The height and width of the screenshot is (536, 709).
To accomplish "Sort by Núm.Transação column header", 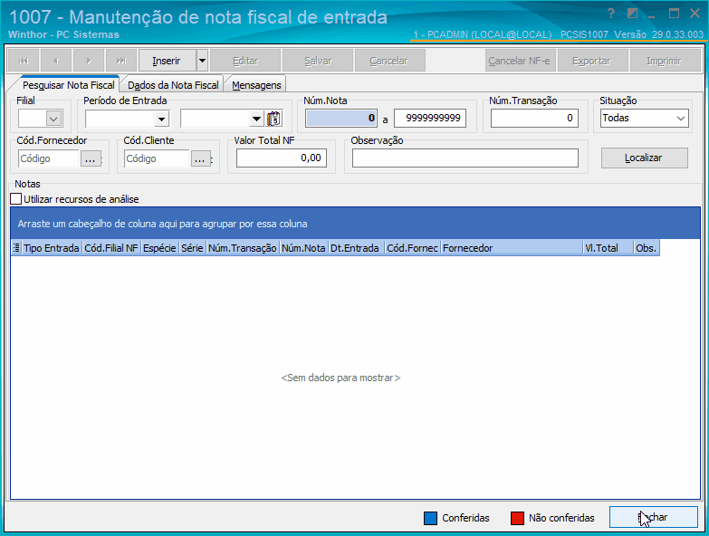I will pos(243,248).
